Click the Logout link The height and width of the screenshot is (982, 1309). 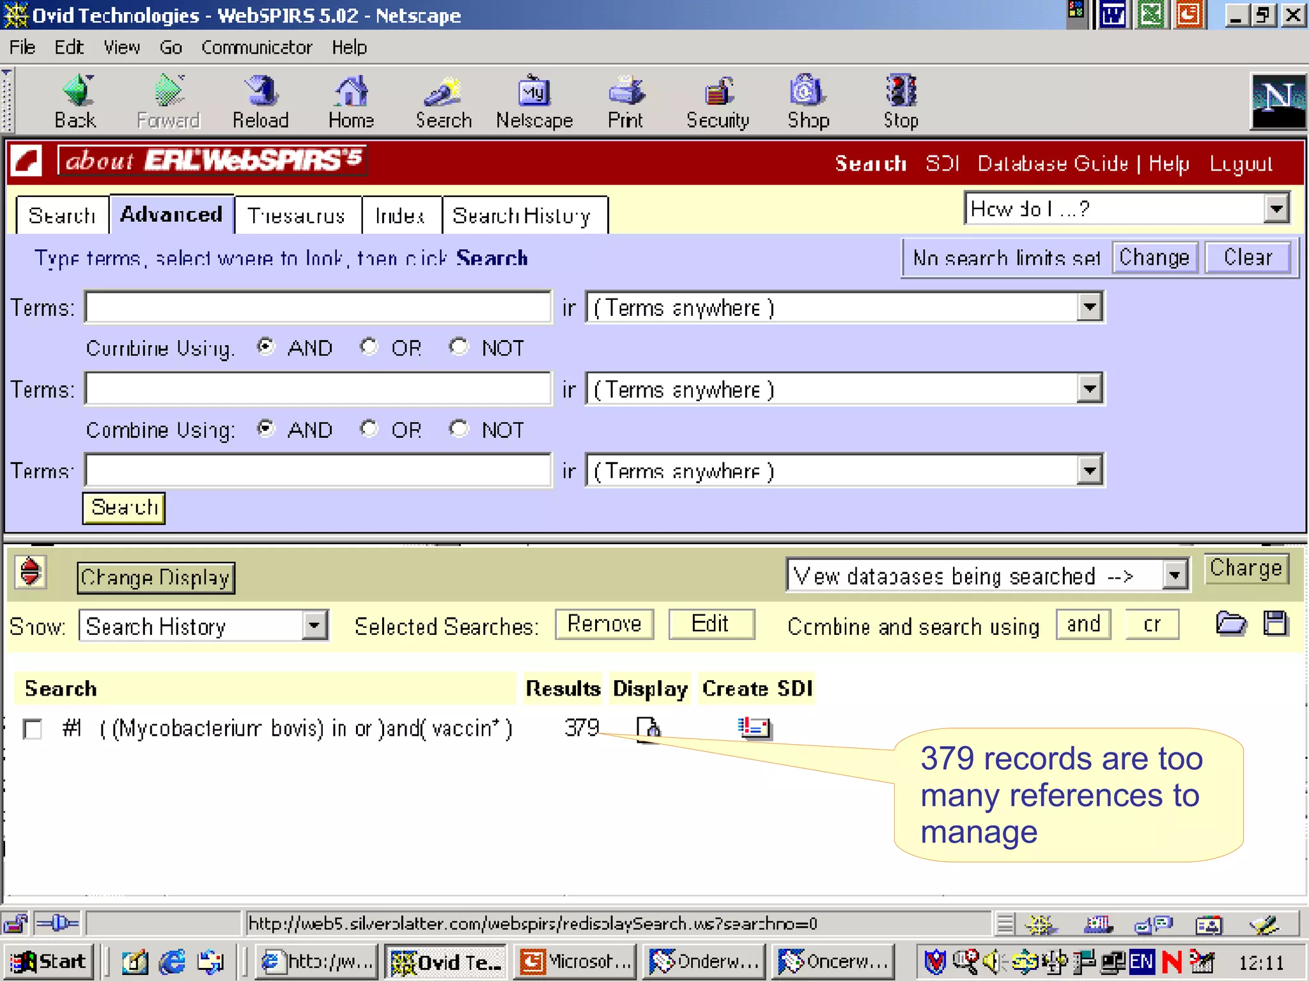pos(1241,164)
